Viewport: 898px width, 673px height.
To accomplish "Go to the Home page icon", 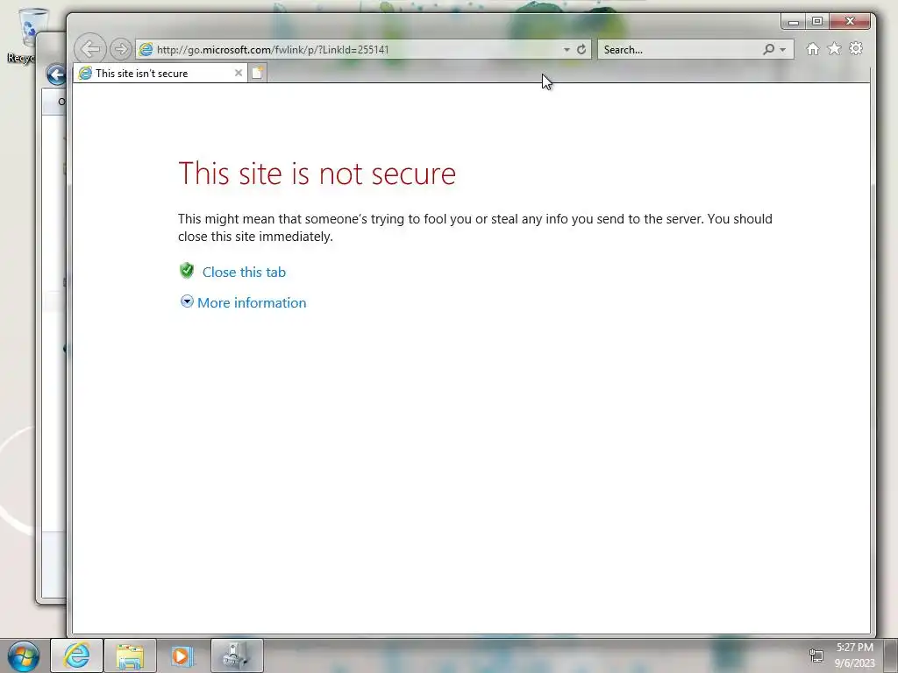I will 812,49.
